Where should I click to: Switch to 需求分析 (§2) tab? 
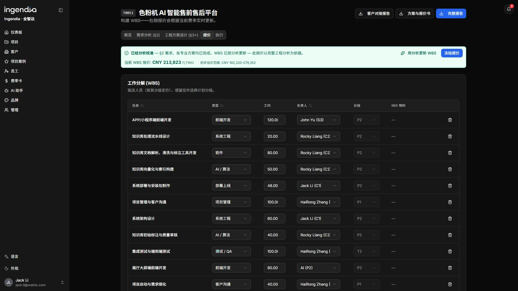pos(148,35)
